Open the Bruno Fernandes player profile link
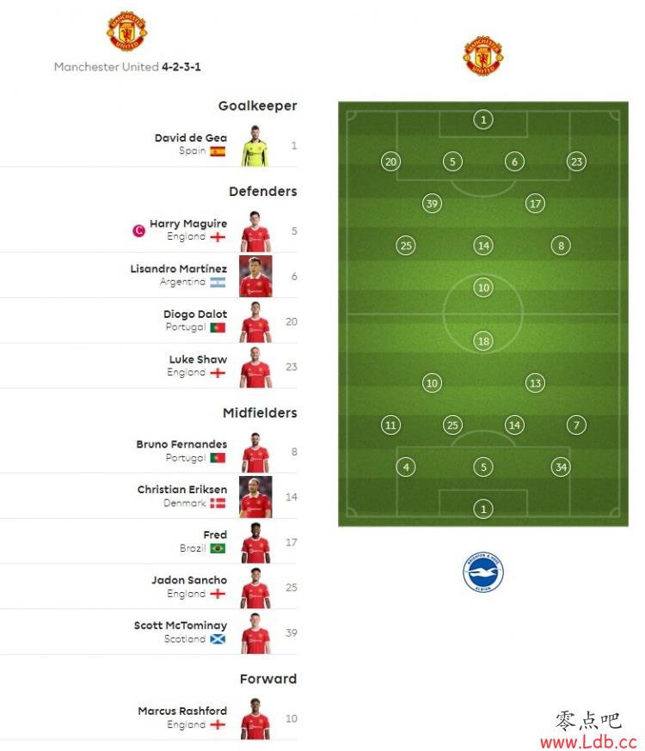 click(x=181, y=444)
